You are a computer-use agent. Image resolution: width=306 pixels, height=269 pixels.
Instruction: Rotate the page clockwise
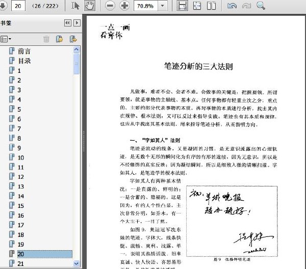[x=246, y=6]
